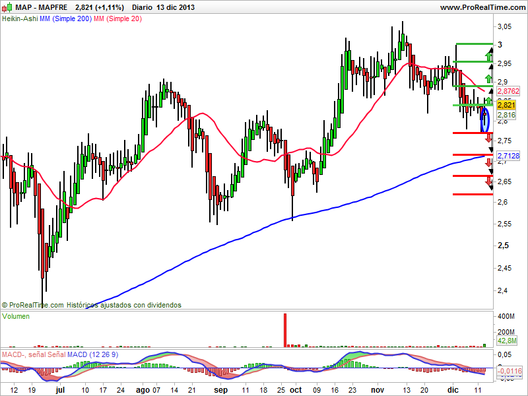This screenshot has width=528, height=396.
Task: Click the yellow 2,821 current price tag
Action: point(506,105)
